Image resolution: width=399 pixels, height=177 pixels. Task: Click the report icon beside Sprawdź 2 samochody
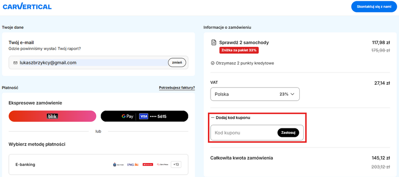pyautogui.click(x=214, y=43)
